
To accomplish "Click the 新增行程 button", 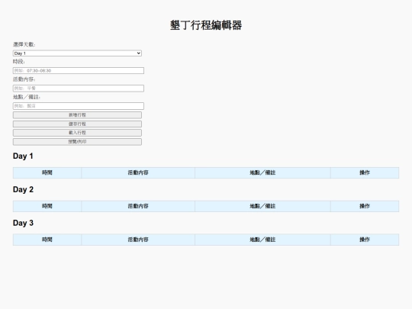I will click(77, 115).
